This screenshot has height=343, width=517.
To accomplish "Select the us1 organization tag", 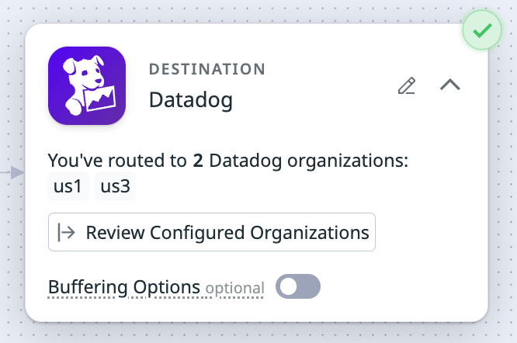I will click(68, 188).
